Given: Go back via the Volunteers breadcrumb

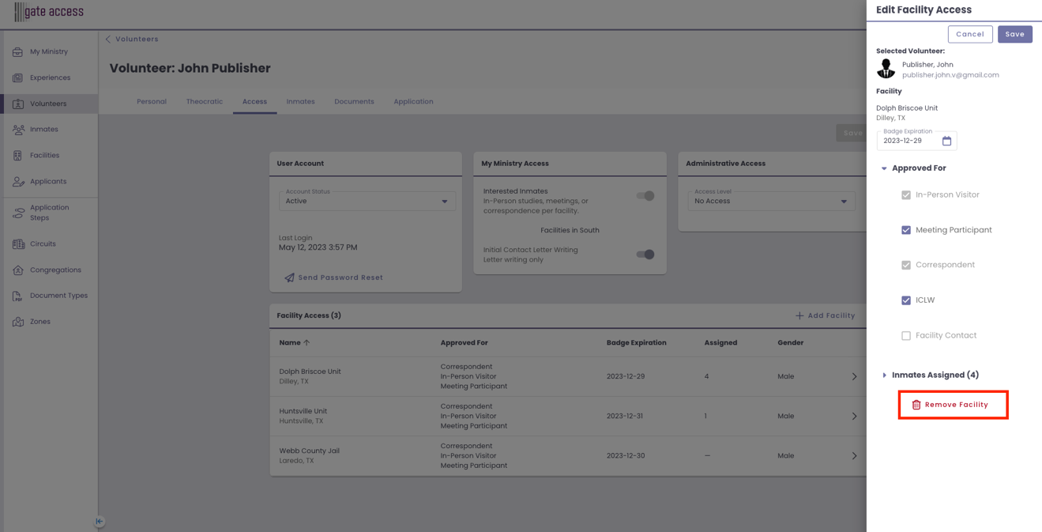Looking at the screenshot, I should pos(137,39).
